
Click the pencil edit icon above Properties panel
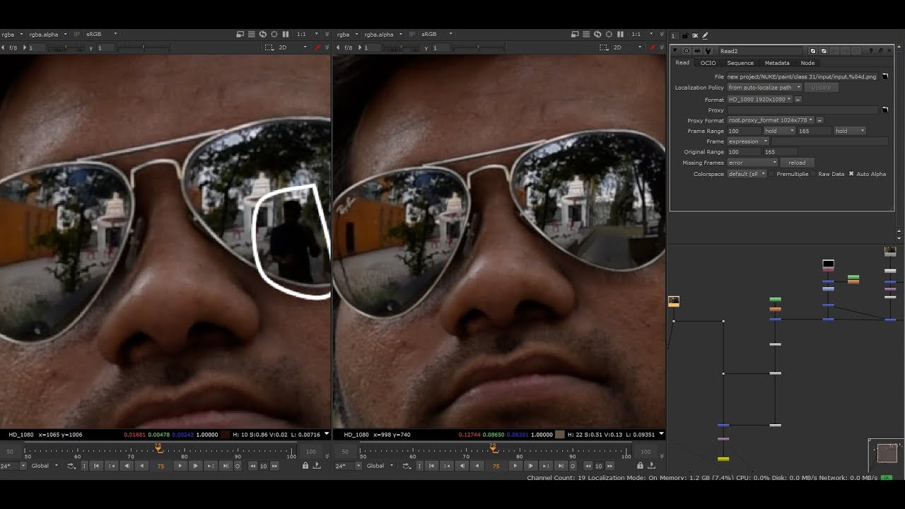pos(705,35)
